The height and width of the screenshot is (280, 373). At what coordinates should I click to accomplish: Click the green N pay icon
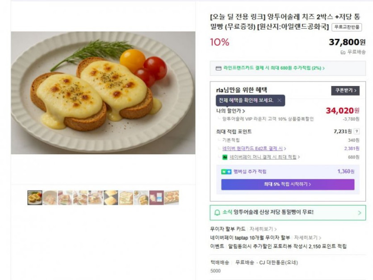[x=226, y=157]
